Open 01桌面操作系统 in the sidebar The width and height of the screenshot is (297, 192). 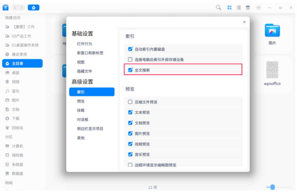[x=23, y=45]
